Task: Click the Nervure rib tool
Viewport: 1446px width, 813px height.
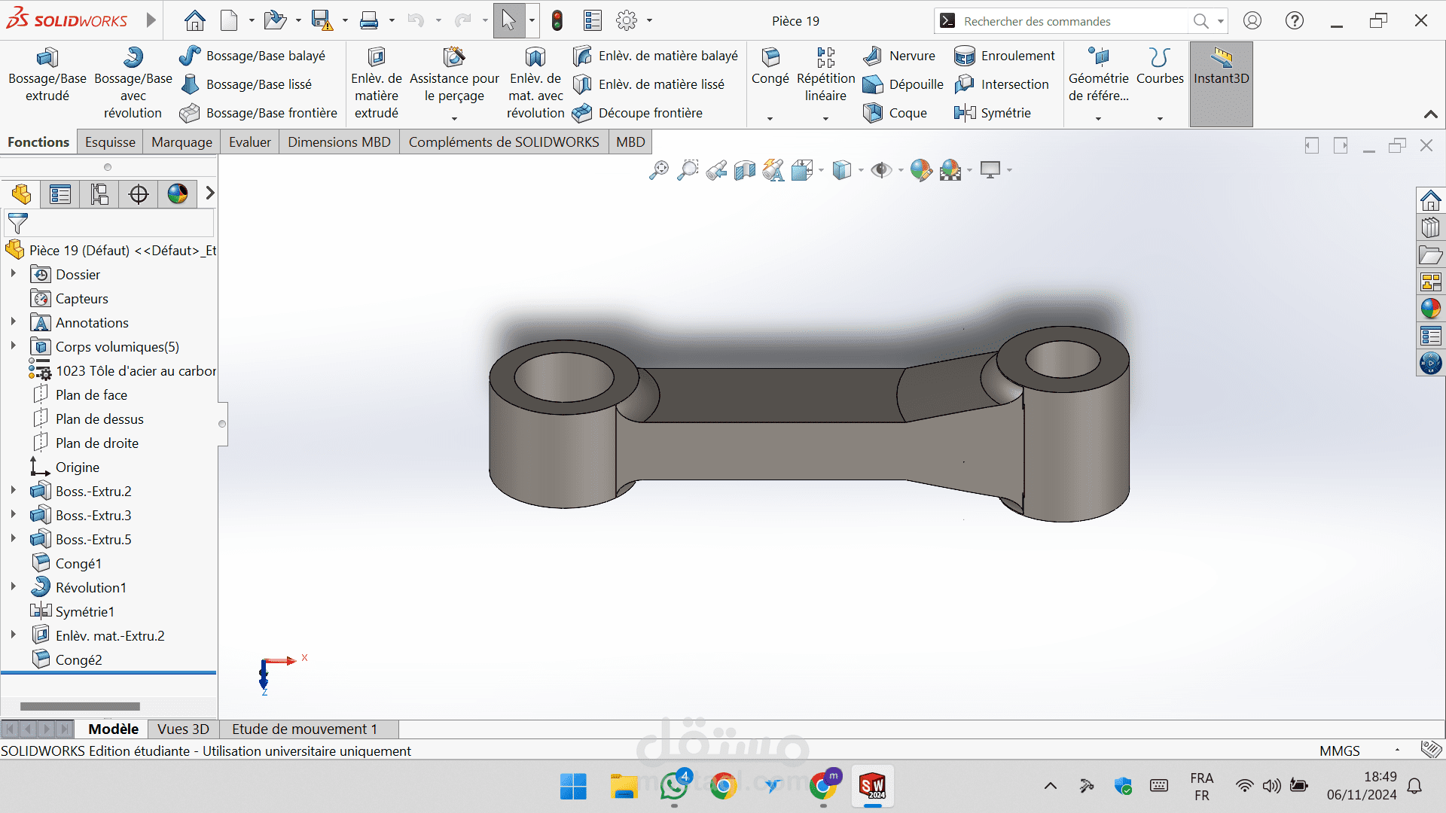Action: [x=900, y=56]
